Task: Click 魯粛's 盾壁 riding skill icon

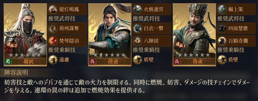Action: [x=222, y=59]
